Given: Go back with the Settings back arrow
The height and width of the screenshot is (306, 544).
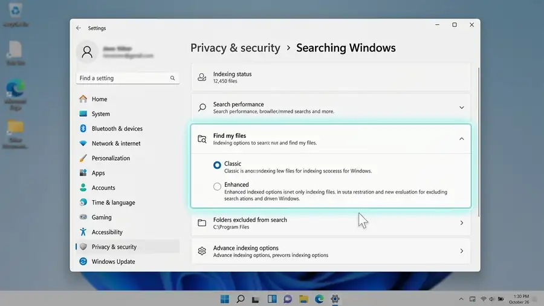Looking at the screenshot, I should 79,28.
